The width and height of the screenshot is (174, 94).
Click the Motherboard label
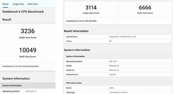tap(72, 75)
